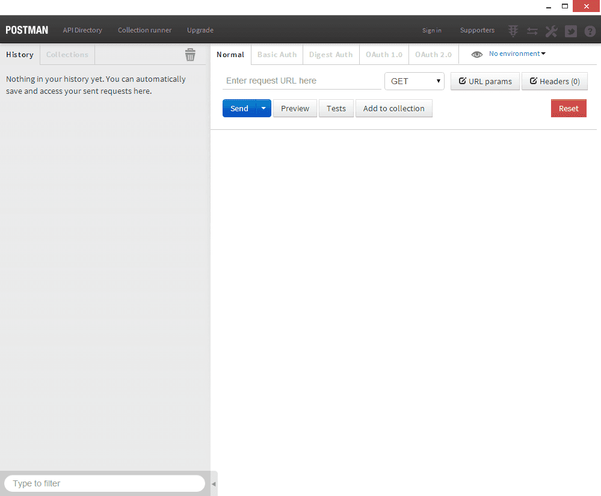This screenshot has height=496, width=601.
Task: Click the Enter request URL field
Action: pyautogui.click(x=301, y=81)
